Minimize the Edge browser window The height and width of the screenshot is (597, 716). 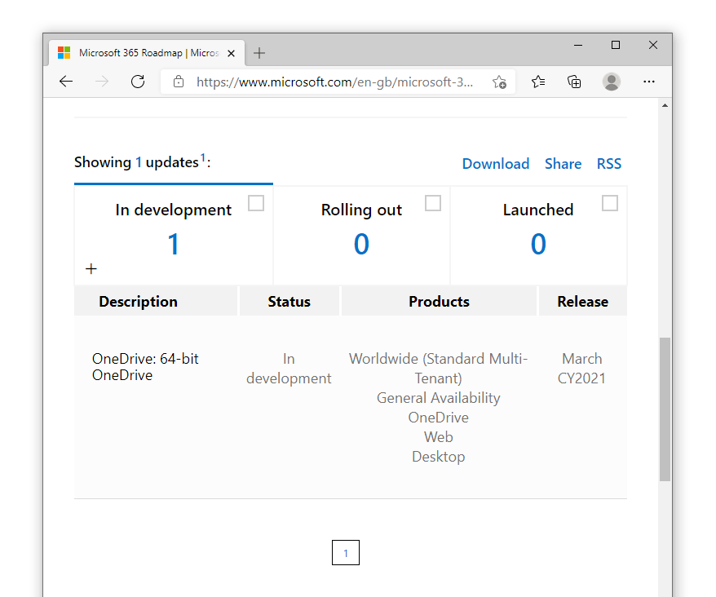click(578, 45)
